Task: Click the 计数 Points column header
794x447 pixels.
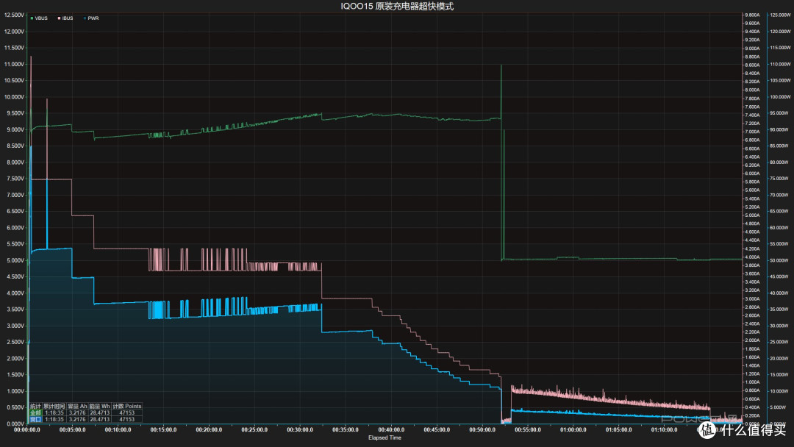Action: coord(126,406)
